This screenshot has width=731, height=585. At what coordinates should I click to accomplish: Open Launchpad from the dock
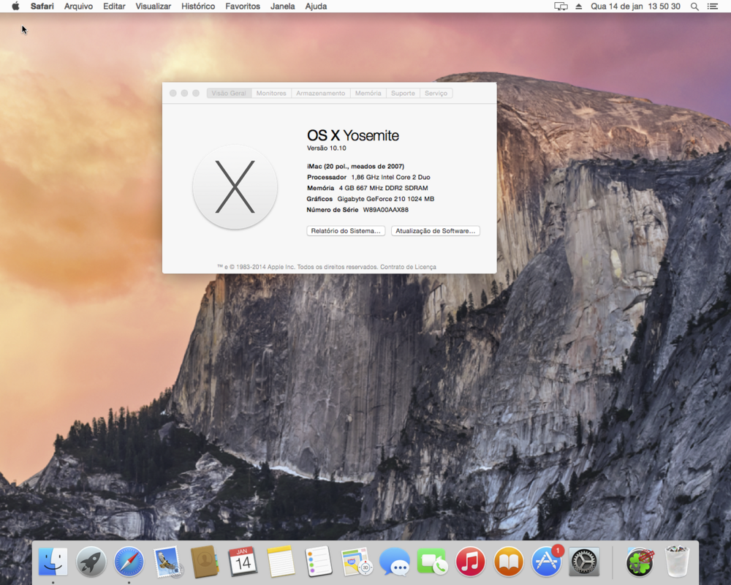coord(91,562)
